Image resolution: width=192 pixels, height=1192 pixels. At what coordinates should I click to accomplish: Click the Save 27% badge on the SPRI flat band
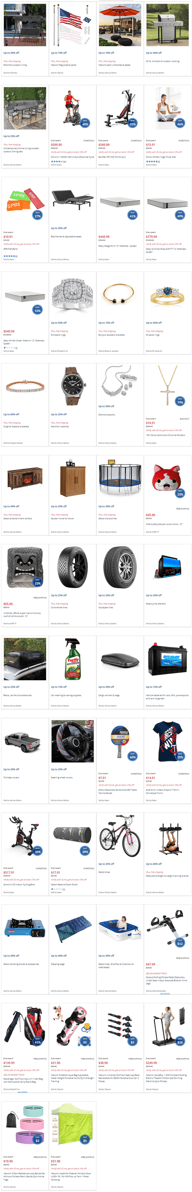[37, 215]
